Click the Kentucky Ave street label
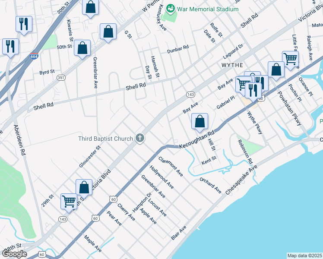 click(x=161, y=18)
